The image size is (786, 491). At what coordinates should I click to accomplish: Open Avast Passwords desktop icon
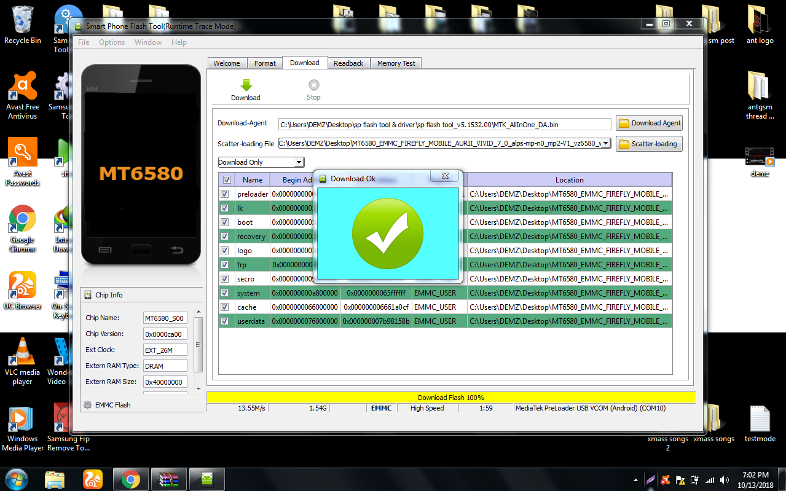click(23, 162)
